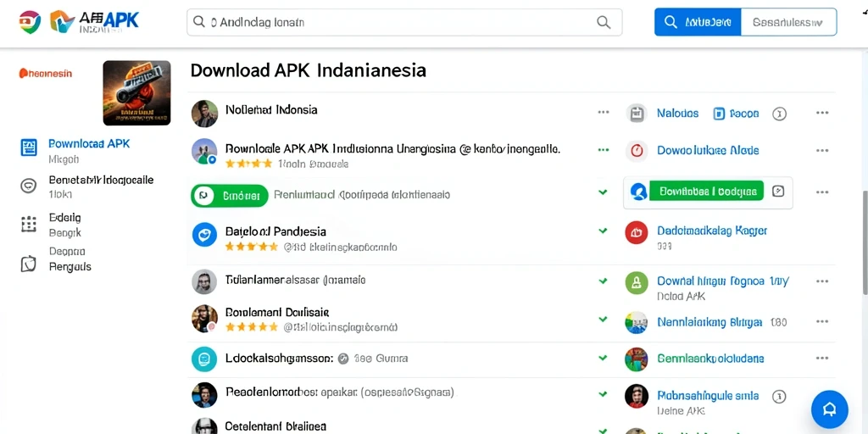Click the blue-square icon beside "Pownlotad APK" in sidebar
Screen dimensions: 868x434
point(28,147)
